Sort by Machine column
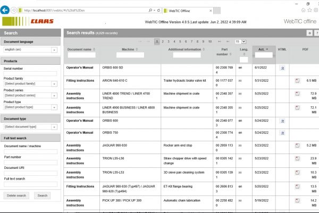The width and height of the screenshot is (319, 213). 130,49
